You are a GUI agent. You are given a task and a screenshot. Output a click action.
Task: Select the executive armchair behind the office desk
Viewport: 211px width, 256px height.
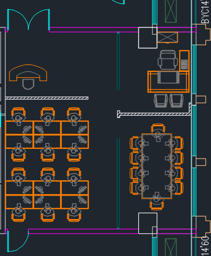(168, 60)
